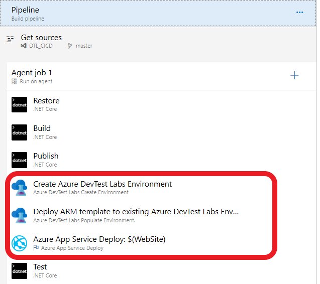Click the Test task dotnet icon
Image resolution: width=320 pixels, height=284 pixels.
point(20,271)
